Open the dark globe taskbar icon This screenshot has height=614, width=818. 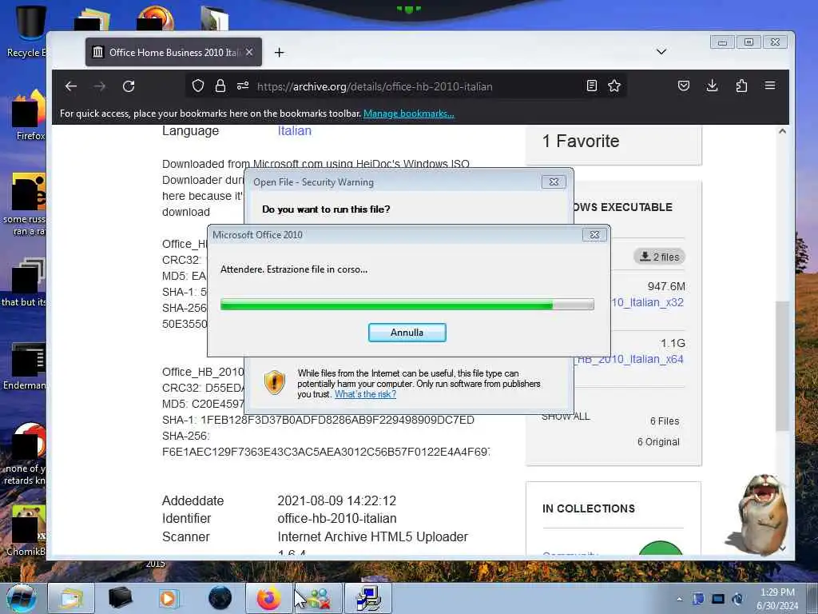coord(220,598)
